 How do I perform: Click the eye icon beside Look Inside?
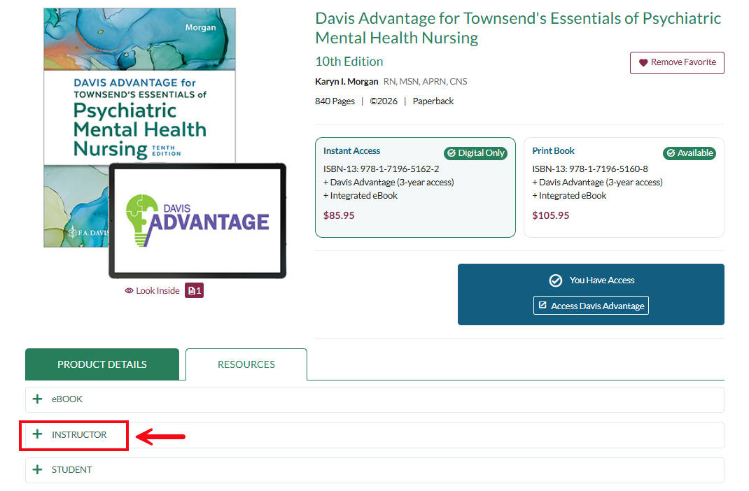click(129, 290)
